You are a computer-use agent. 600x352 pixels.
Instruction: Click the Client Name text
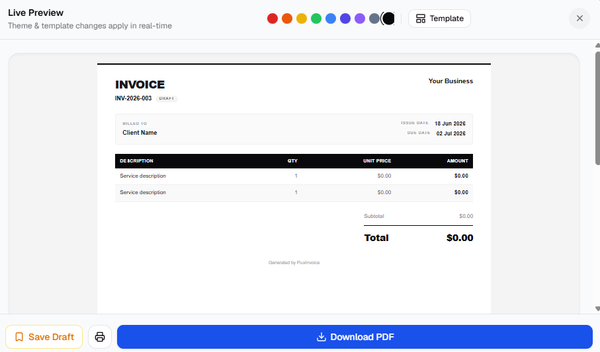point(140,133)
